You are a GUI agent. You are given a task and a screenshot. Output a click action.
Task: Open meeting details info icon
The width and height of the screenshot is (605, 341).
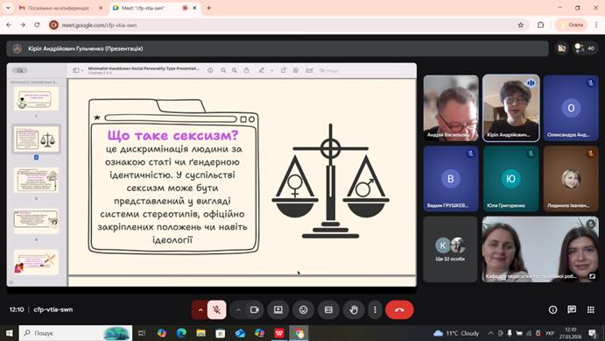[x=552, y=309]
